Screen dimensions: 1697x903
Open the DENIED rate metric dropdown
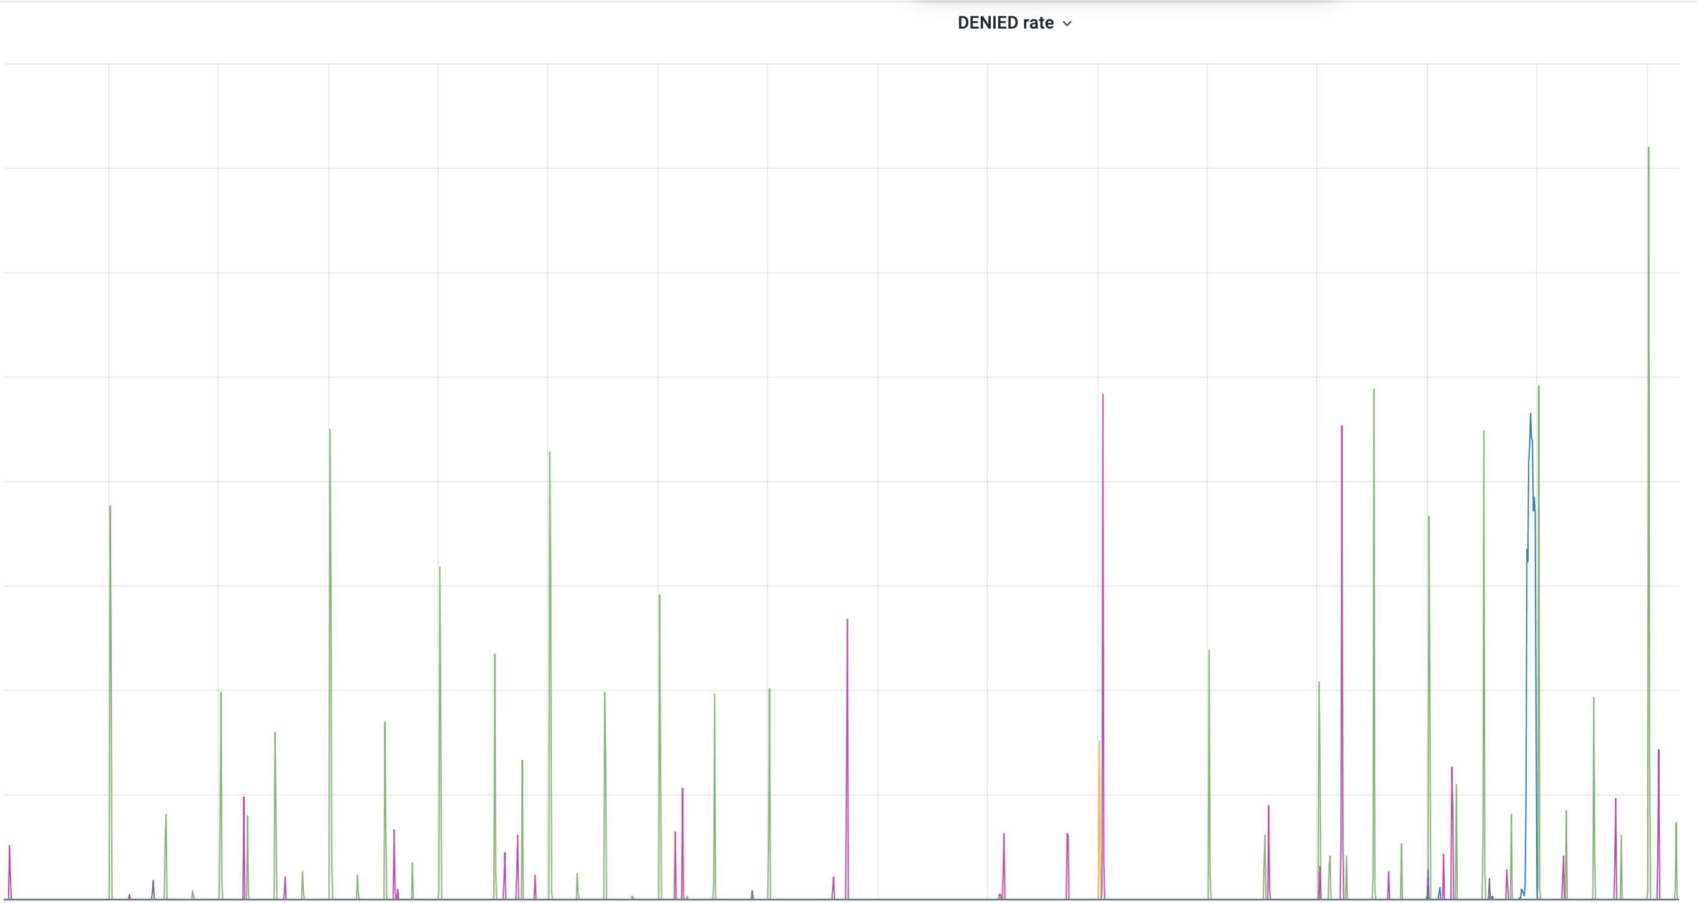tap(1014, 23)
